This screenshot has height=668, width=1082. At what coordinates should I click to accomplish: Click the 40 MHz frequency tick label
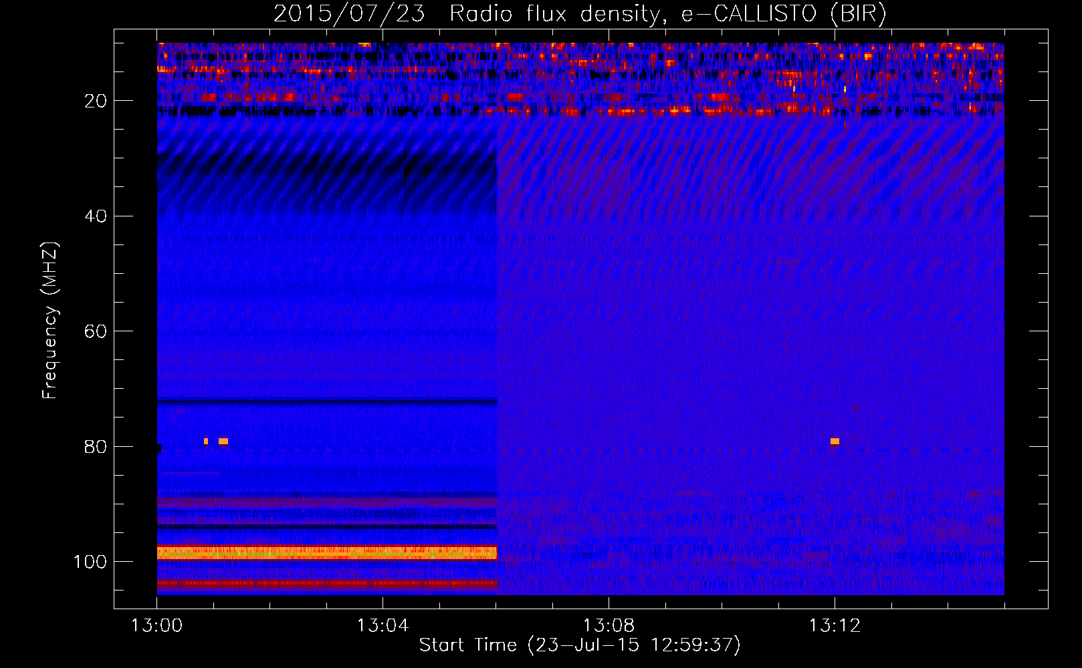click(96, 216)
